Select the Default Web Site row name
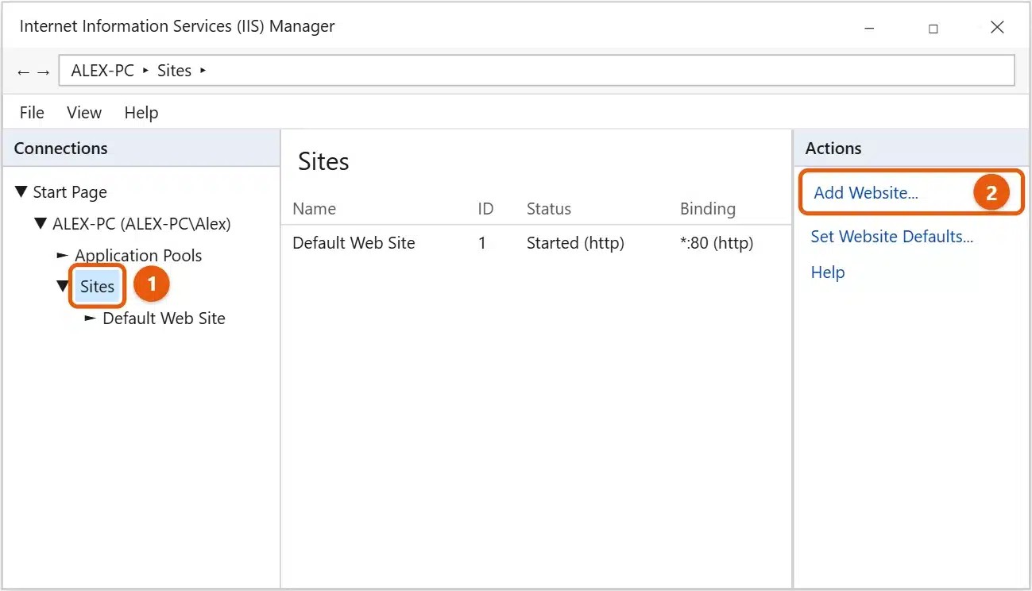The width and height of the screenshot is (1032, 591). click(354, 243)
